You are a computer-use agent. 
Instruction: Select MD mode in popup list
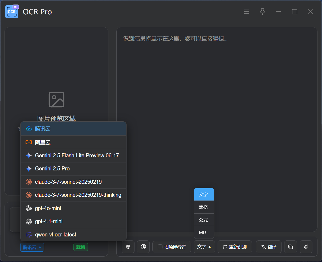click(x=204, y=232)
